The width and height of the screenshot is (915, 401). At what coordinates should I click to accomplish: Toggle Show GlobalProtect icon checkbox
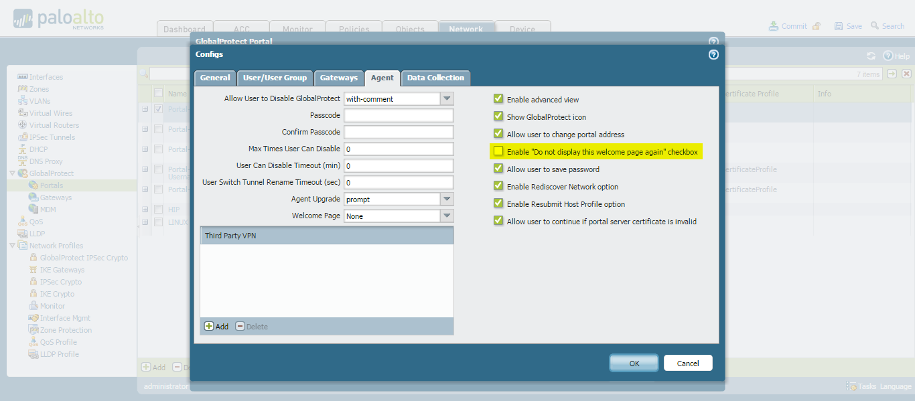(x=498, y=116)
